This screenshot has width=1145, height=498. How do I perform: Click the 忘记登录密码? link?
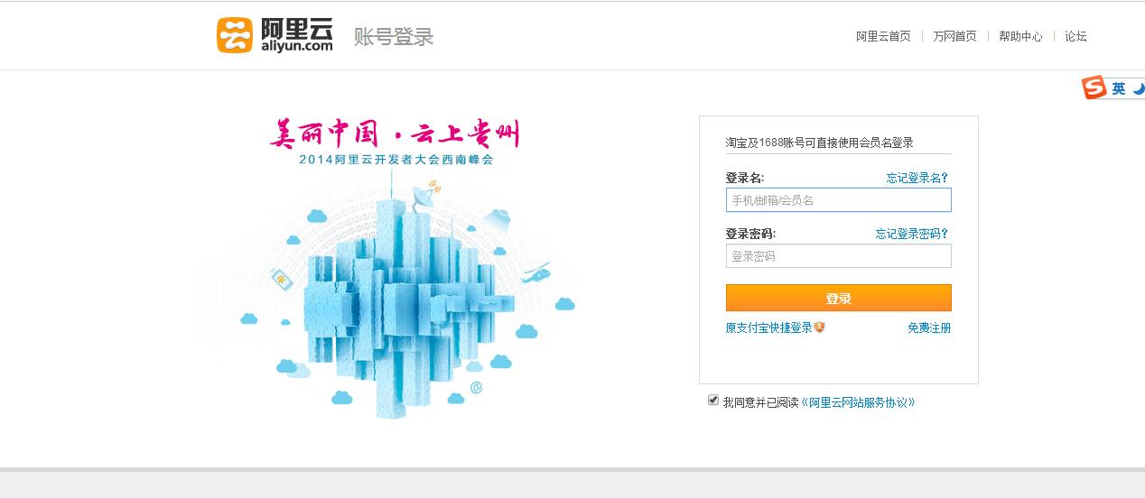911,234
